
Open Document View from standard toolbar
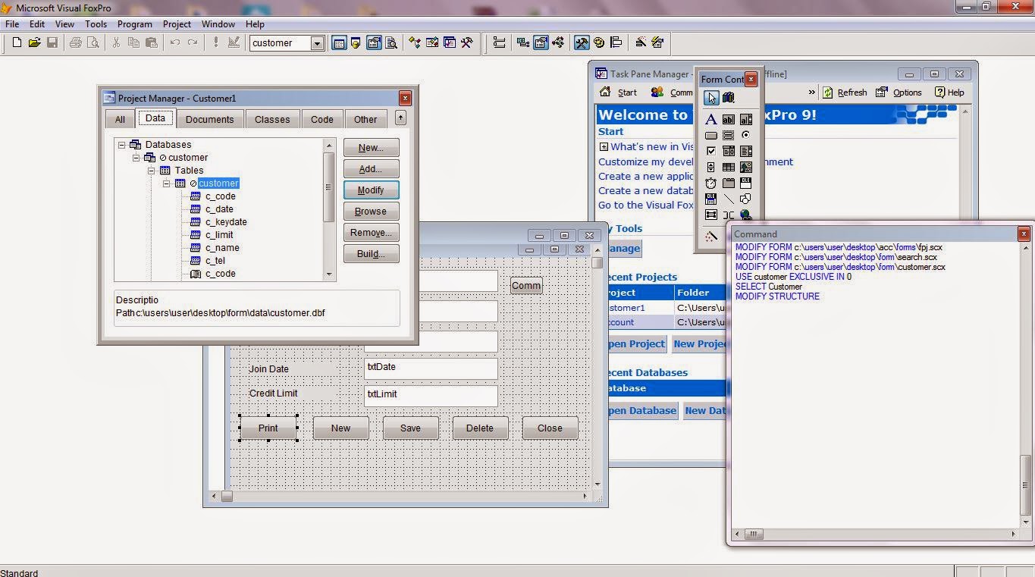point(391,43)
